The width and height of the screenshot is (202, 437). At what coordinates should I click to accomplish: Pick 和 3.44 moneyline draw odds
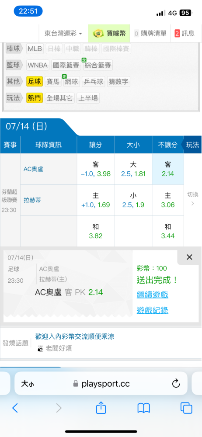[168, 231]
